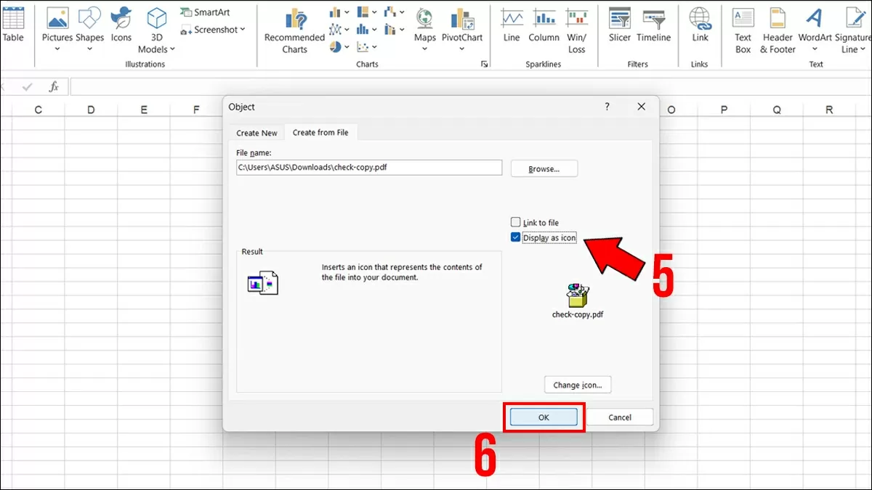Uncheck the Display as icon checkbox
Screen dimensions: 872x490
pos(516,237)
